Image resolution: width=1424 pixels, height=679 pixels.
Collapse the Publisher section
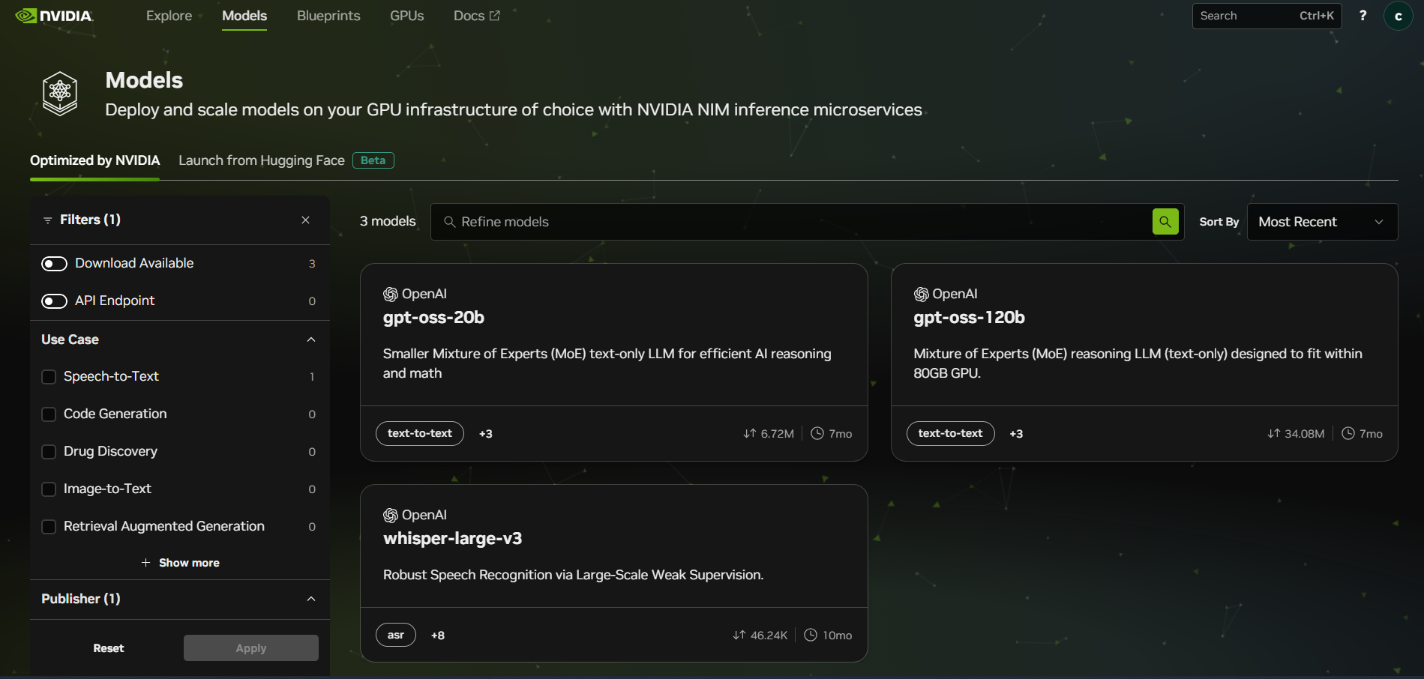311,599
